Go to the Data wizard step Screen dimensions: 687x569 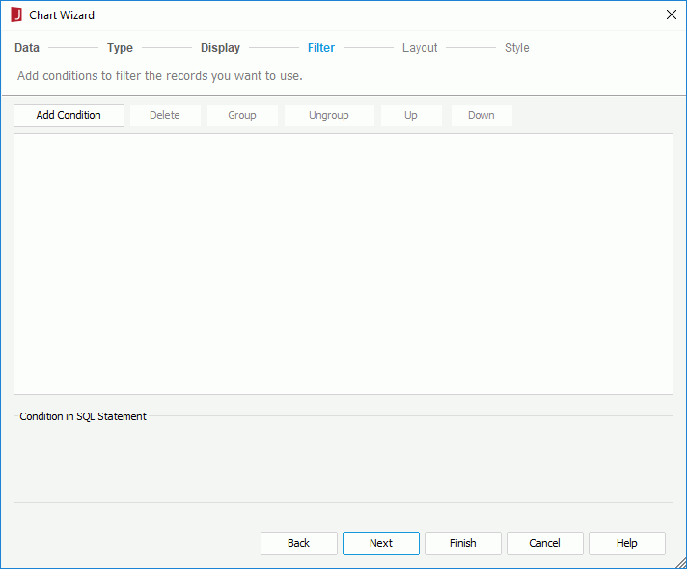tap(27, 47)
